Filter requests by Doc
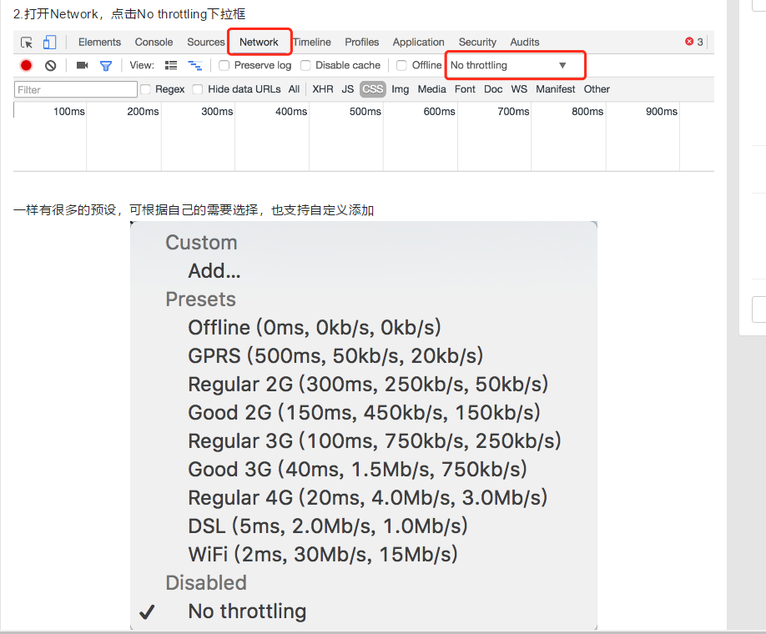The width and height of the screenshot is (766, 634). tap(493, 89)
